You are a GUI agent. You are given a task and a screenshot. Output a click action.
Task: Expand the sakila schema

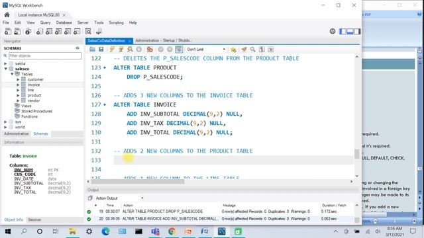5,63
